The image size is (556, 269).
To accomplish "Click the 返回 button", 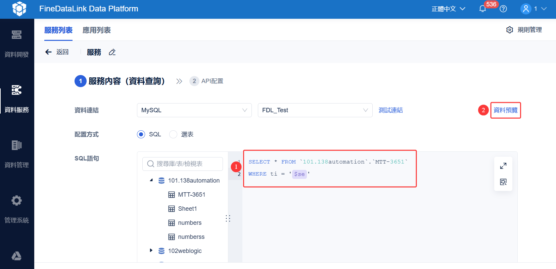I will [x=57, y=52].
